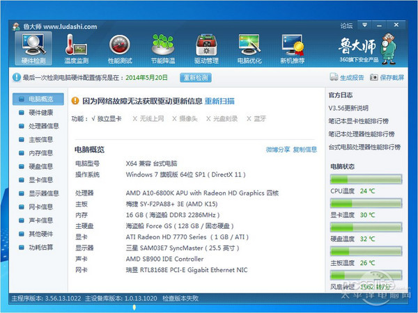The height and width of the screenshot is (313, 418).
Task: Click the ATI Radeon HD 7770 Series text
Action: [x=187, y=237]
